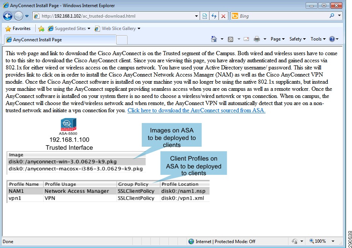This screenshot has width=352, height=248.
Task: Click download AnyConnect sourced from ASA link
Action: pyautogui.click(x=196, y=110)
